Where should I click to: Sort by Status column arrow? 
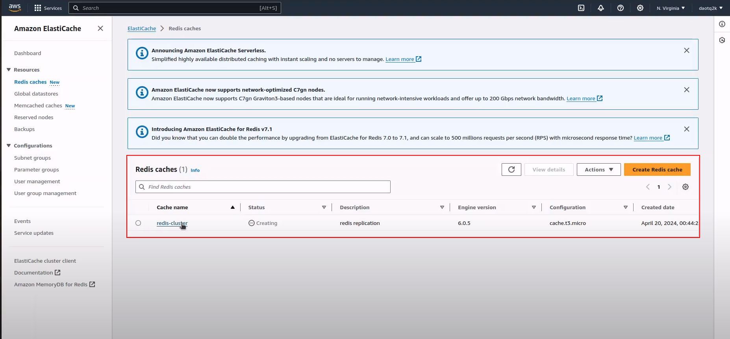point(324,207)
